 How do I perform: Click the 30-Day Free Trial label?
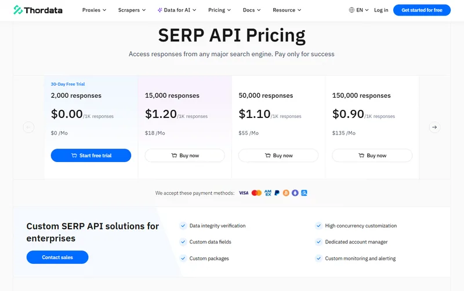point(68,84)
